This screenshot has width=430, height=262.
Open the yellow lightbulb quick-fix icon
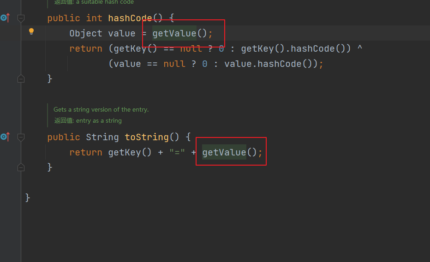pyautogui.click(x=31, y=31)
